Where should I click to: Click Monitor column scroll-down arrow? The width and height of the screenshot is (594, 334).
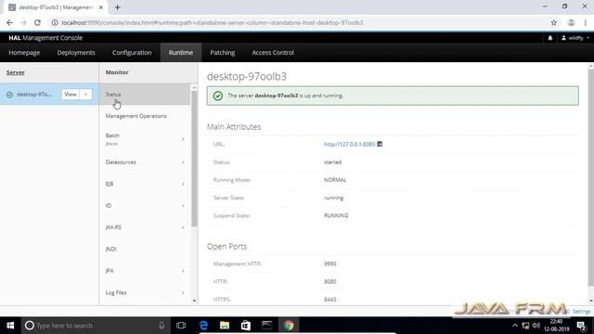click(x=194, y=301)
